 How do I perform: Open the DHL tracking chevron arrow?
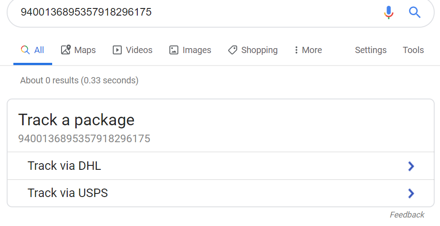[411, 166]
